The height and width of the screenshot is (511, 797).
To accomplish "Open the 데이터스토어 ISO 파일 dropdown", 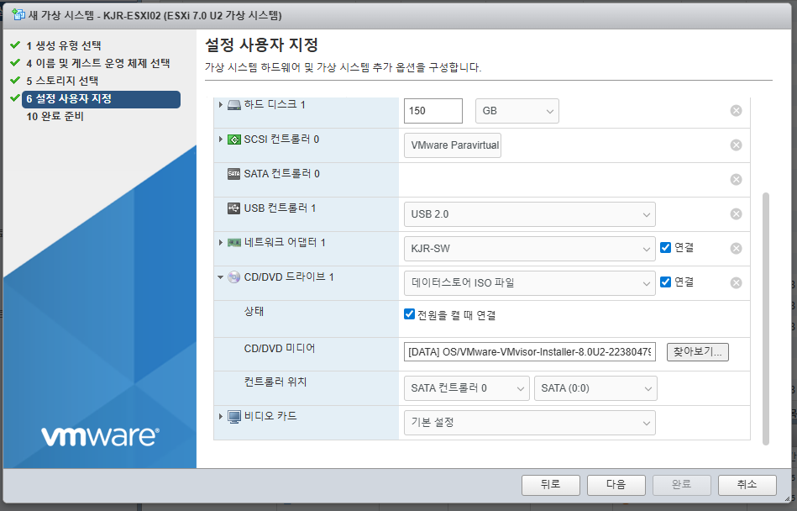I will click(x=530, y=283).
